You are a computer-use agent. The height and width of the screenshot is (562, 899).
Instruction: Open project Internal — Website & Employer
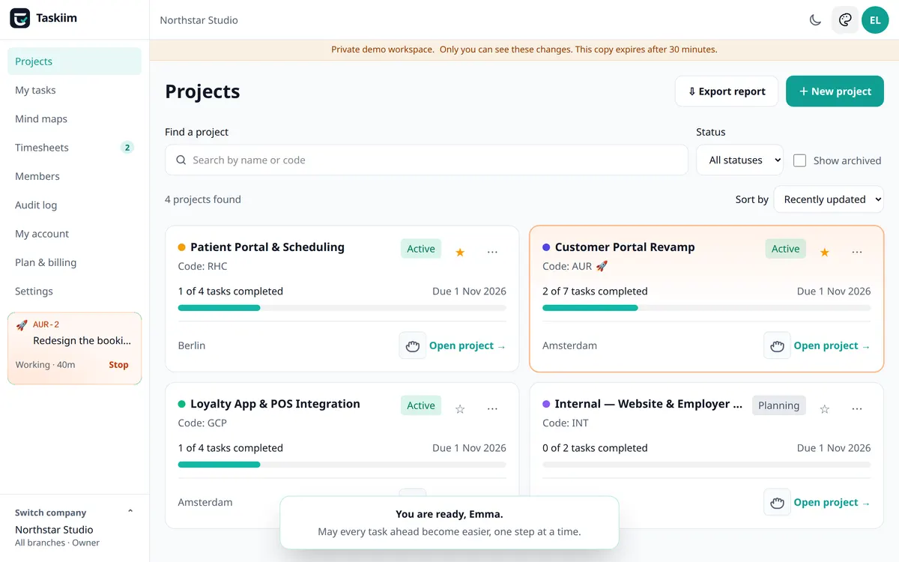pyautogui.click(x=832, y=502)
